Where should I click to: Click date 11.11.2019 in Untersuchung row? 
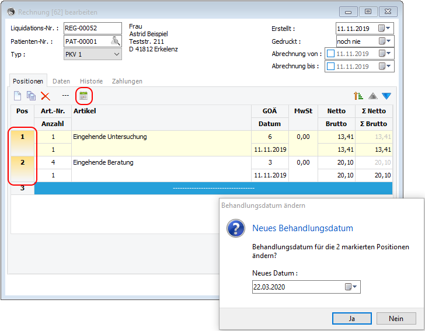[x=270, y=149]
